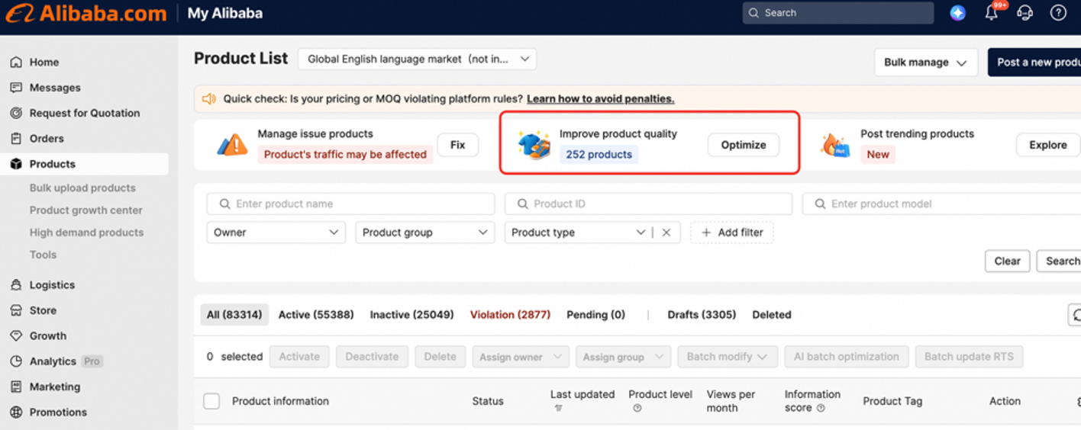Click the Information score info icon

[x=821, y=409]
